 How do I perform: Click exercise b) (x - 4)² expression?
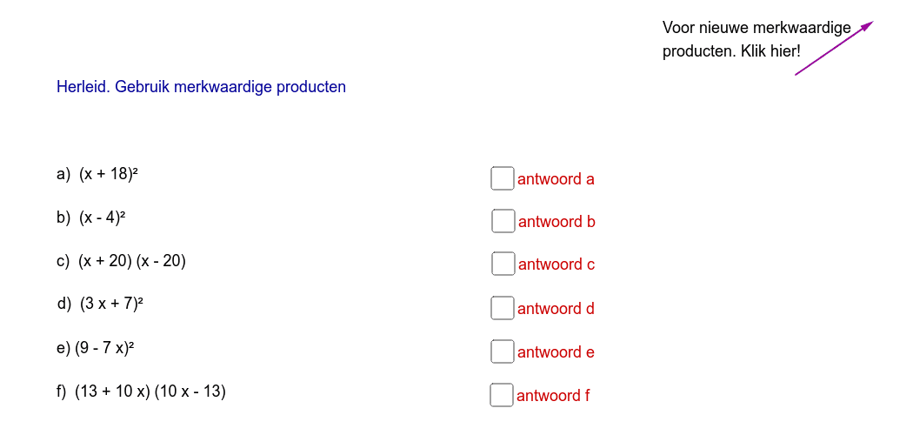(x=91, y=217)
